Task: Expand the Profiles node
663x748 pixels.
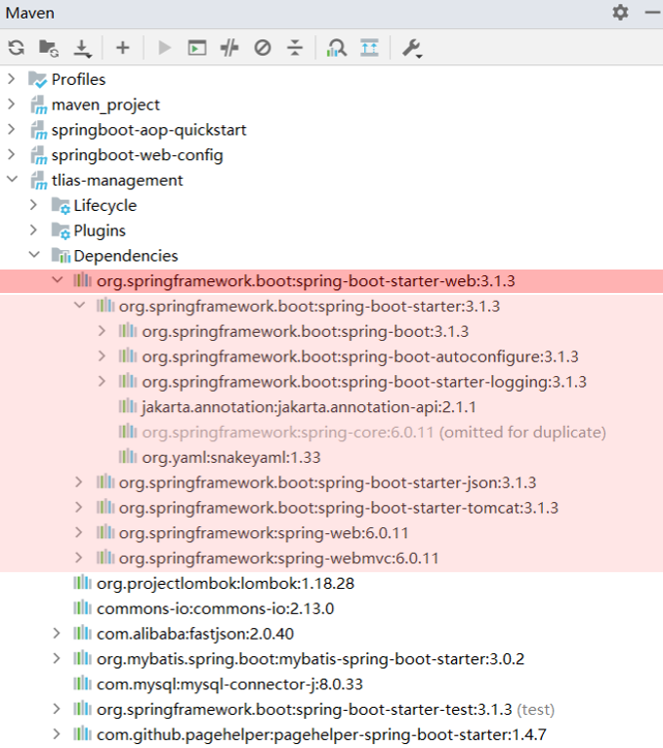Action: click(12, 79)
